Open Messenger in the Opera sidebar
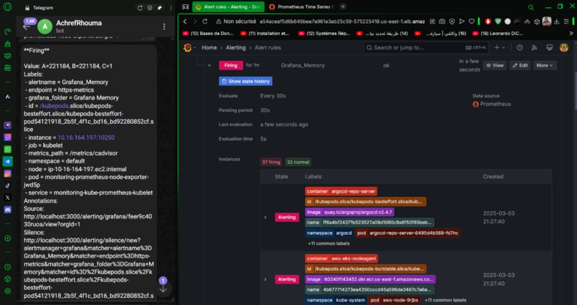The width and height of the screenshot is (577, 305). (7, 137)
